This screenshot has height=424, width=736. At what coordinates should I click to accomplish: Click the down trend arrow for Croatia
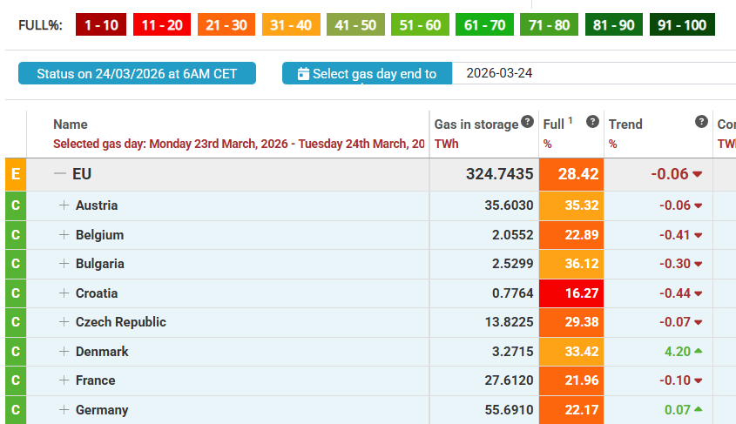pyautogui.click(x=698, y=293)
